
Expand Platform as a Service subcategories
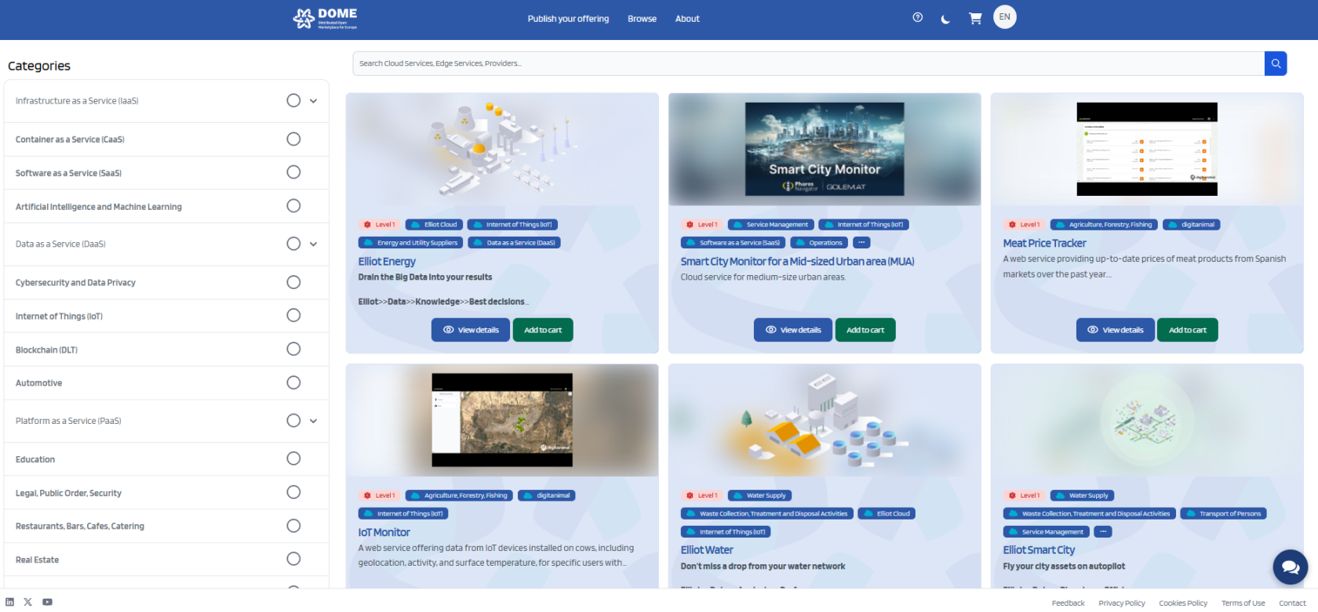point(313,421)
